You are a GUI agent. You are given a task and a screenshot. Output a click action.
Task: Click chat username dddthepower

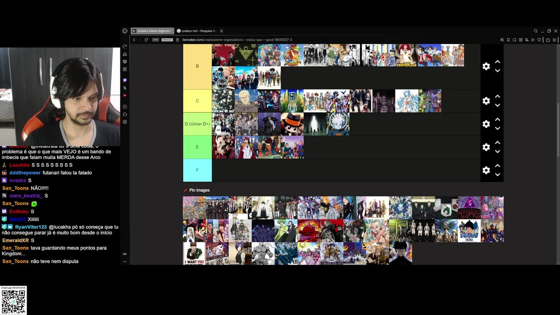click(x=24, y=173)
